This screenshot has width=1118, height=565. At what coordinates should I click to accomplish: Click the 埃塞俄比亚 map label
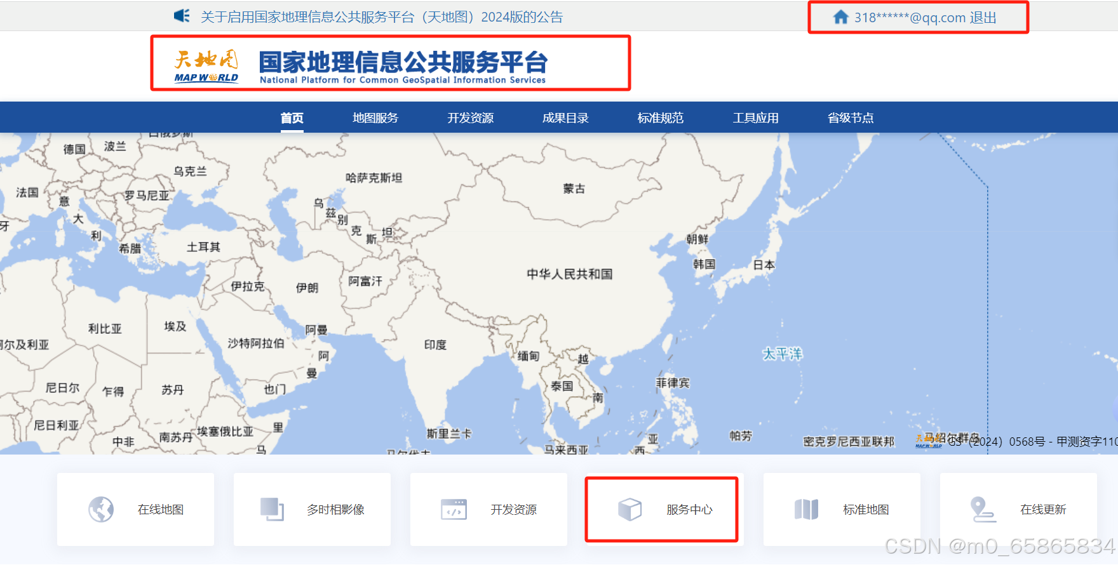point(225,432)
